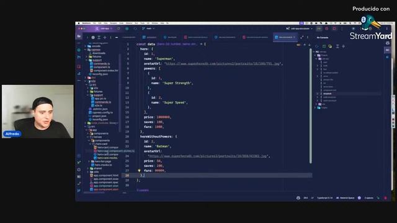
Task: Click the Project panel vertical scrollbar
Action: point(120,92)
